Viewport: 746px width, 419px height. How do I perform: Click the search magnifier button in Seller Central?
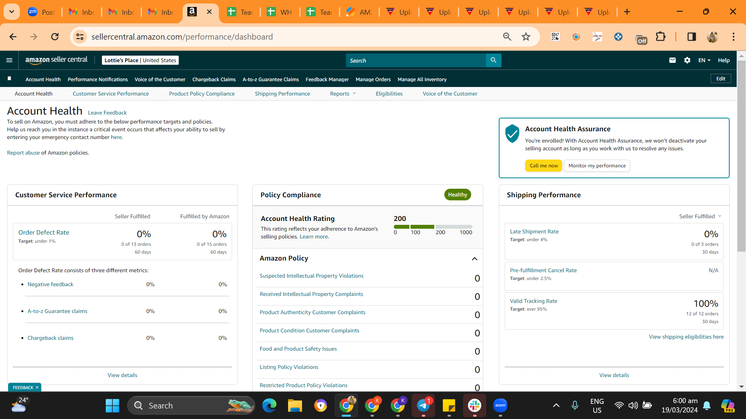point(493,60)
